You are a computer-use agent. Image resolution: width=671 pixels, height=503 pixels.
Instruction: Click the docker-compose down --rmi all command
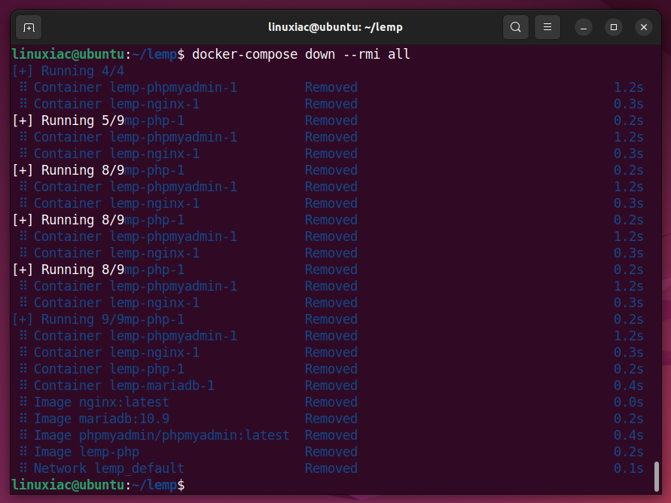coord(300,54)
